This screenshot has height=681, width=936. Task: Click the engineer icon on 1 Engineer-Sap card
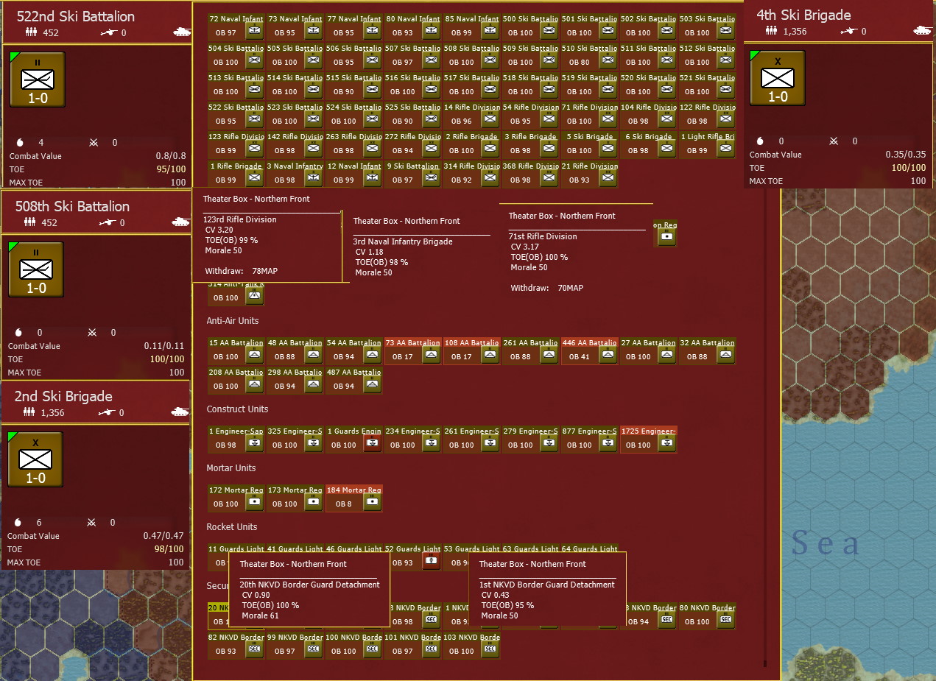(254, 444)
